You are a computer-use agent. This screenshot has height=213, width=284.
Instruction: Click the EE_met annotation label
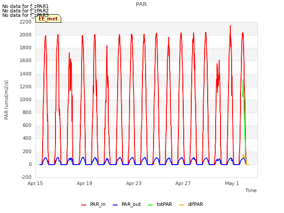click(48, 19)
